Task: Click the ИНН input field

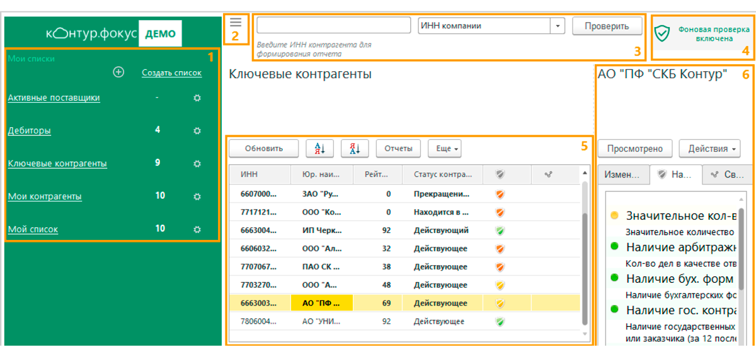Action: coord(333,26)
